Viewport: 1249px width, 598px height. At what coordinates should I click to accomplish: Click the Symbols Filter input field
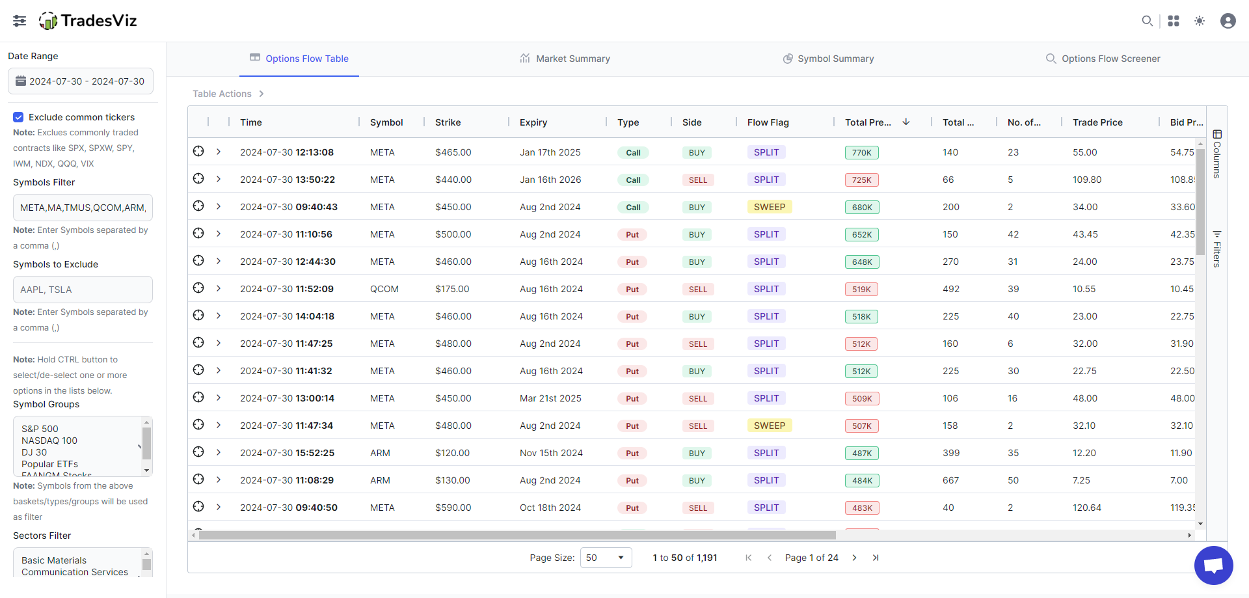[x=83, y=208]
